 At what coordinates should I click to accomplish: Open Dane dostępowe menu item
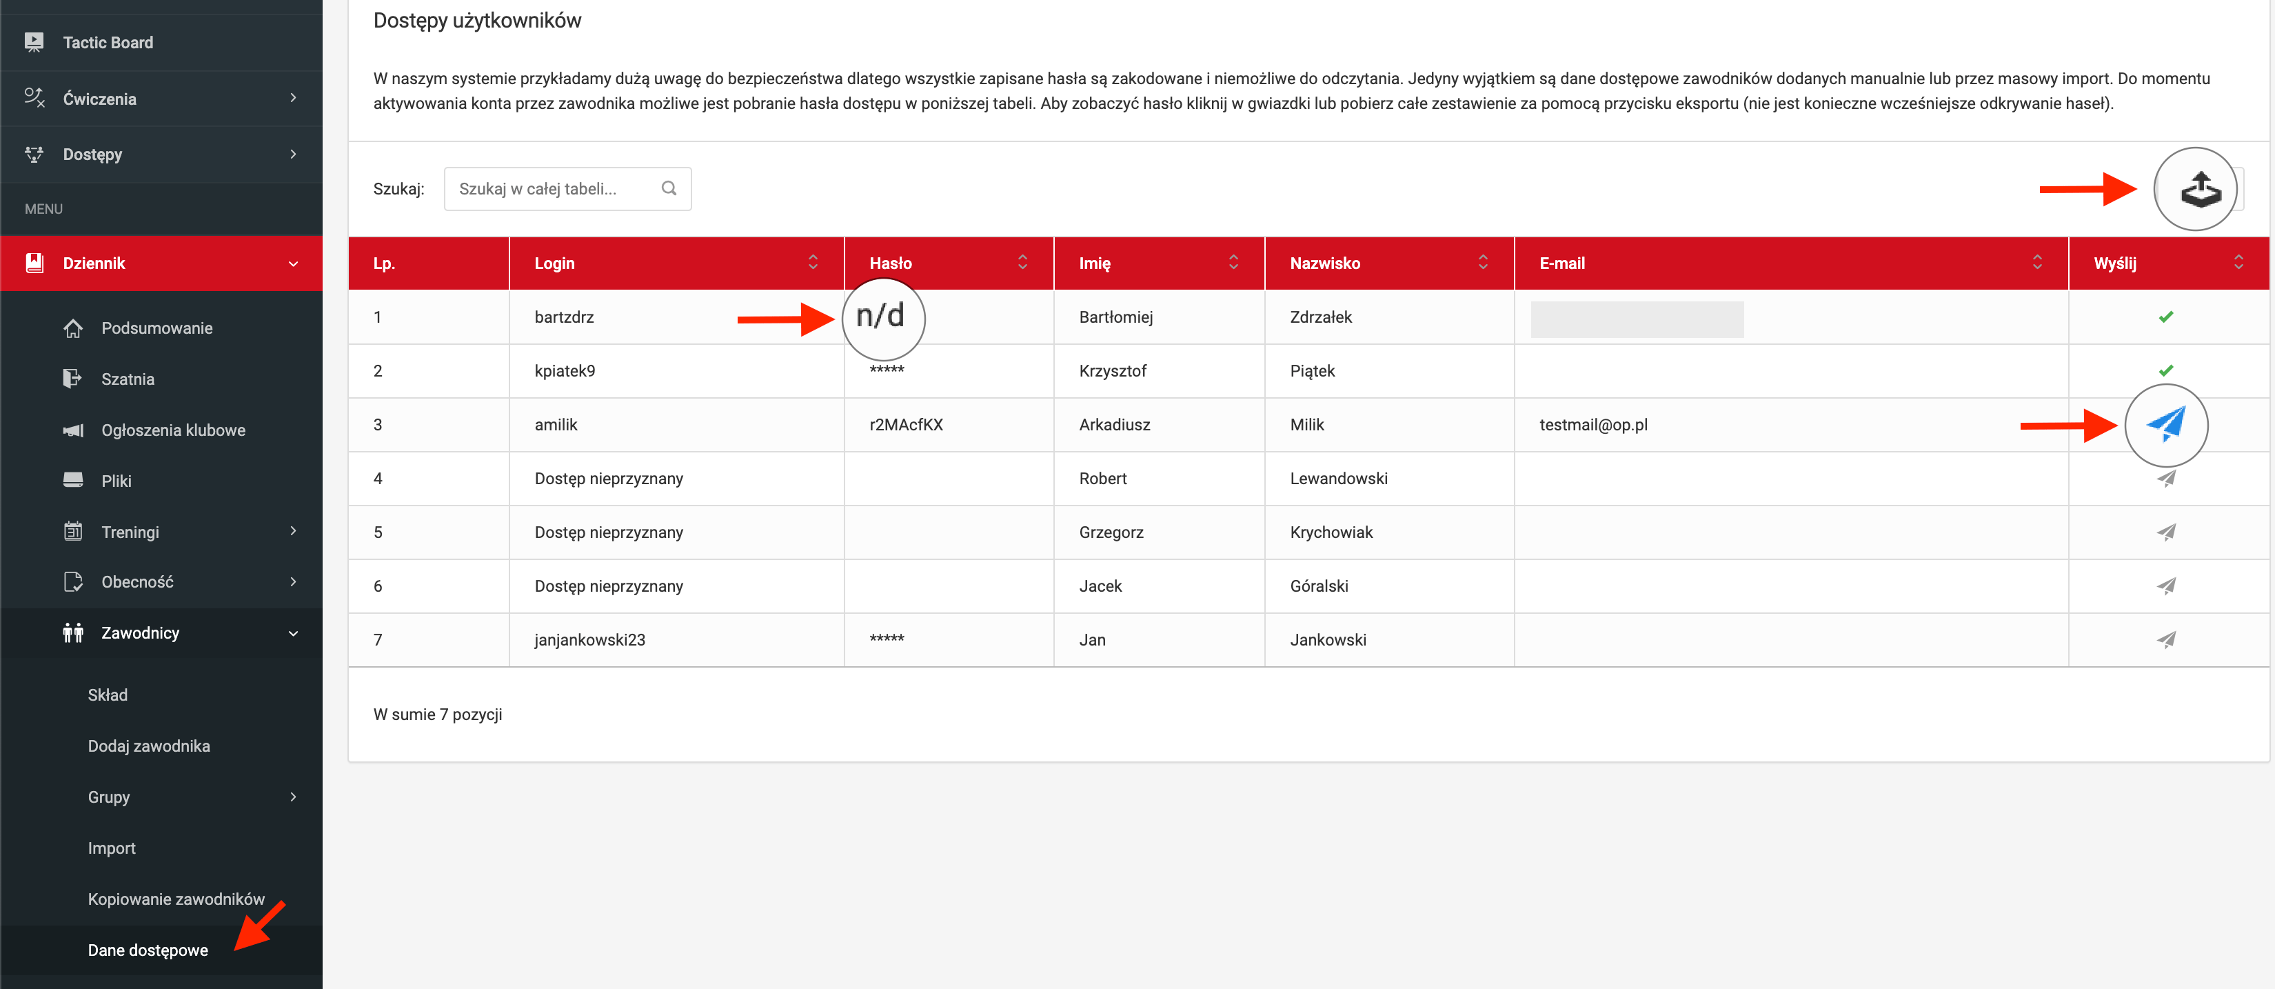pyautogui.click(x=148, y=950)
